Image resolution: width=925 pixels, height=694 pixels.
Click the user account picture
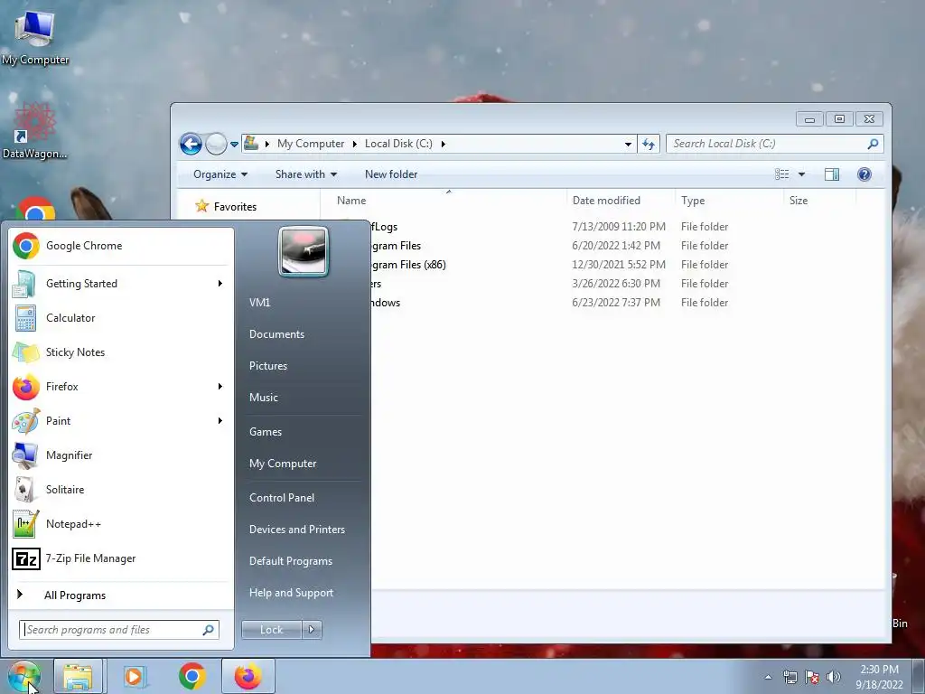[x=304, y=251]
